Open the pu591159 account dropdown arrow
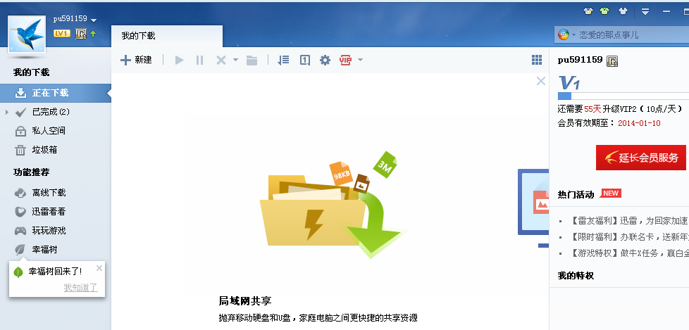Viewport: 689px width, 330px height. (x=94, y=20)
